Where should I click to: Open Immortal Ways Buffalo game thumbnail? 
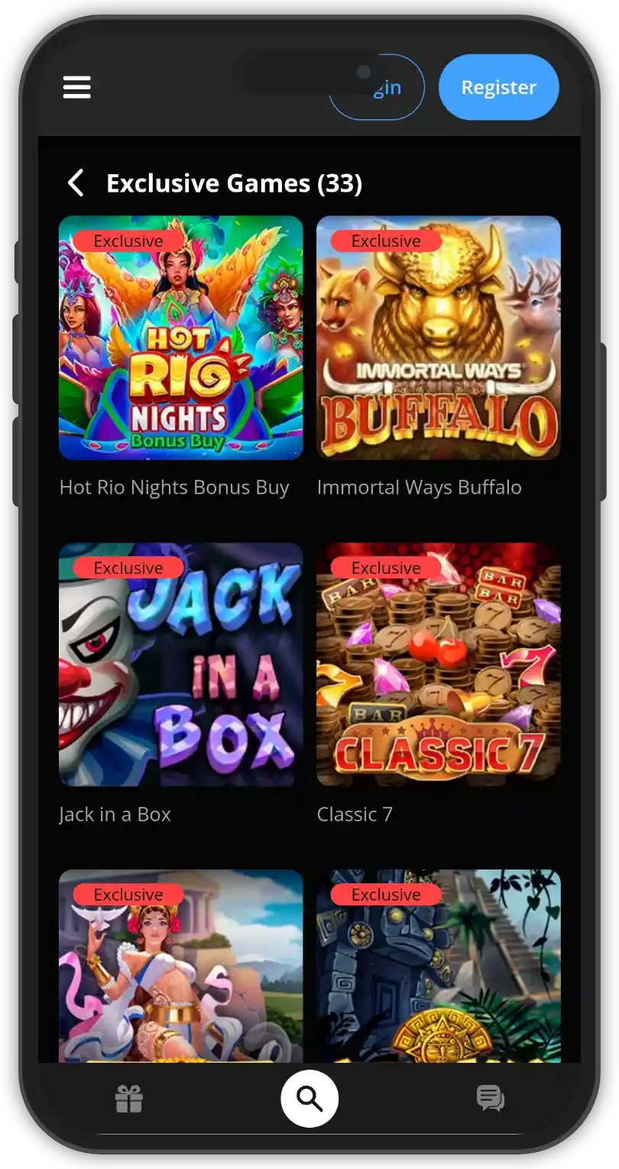[439, 338]
